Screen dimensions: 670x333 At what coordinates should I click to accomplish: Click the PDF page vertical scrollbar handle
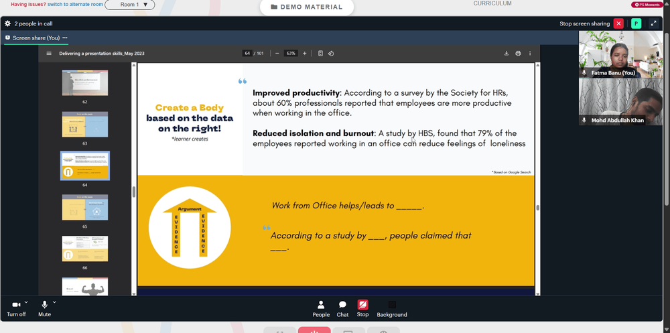coord(537,208)
